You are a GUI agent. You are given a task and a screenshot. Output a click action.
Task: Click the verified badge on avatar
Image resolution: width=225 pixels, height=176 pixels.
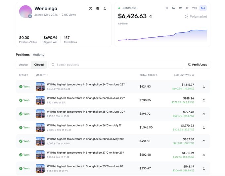pos(30,16)
